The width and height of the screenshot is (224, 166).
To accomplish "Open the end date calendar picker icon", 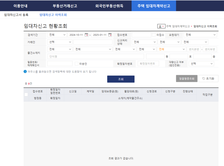I will [110, 35].
